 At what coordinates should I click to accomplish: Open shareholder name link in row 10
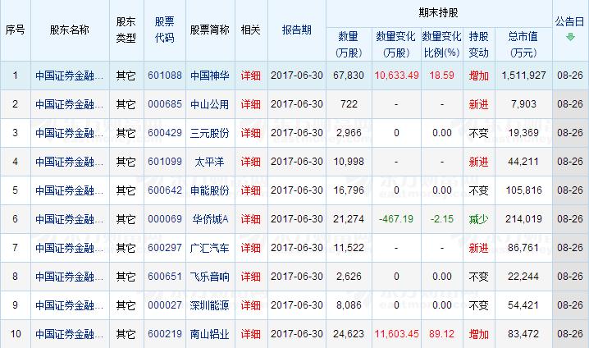pyautogui.click(x=70, y=334)
